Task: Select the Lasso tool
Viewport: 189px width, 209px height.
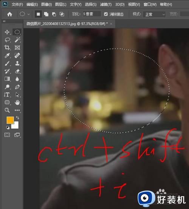Action: 7,40
